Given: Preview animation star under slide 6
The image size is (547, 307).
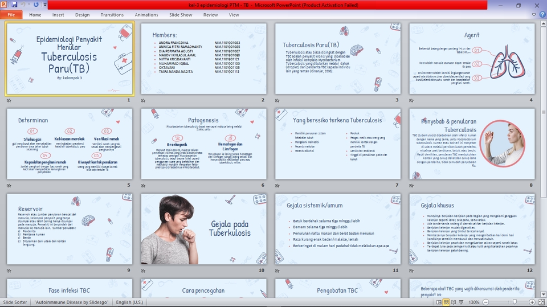Looking at the screenshot, I should (143, 186).
